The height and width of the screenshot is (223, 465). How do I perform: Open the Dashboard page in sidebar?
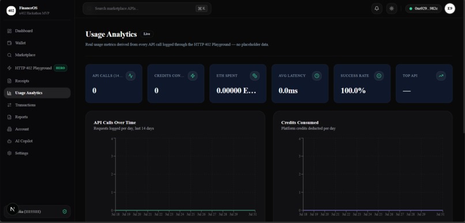37,31
